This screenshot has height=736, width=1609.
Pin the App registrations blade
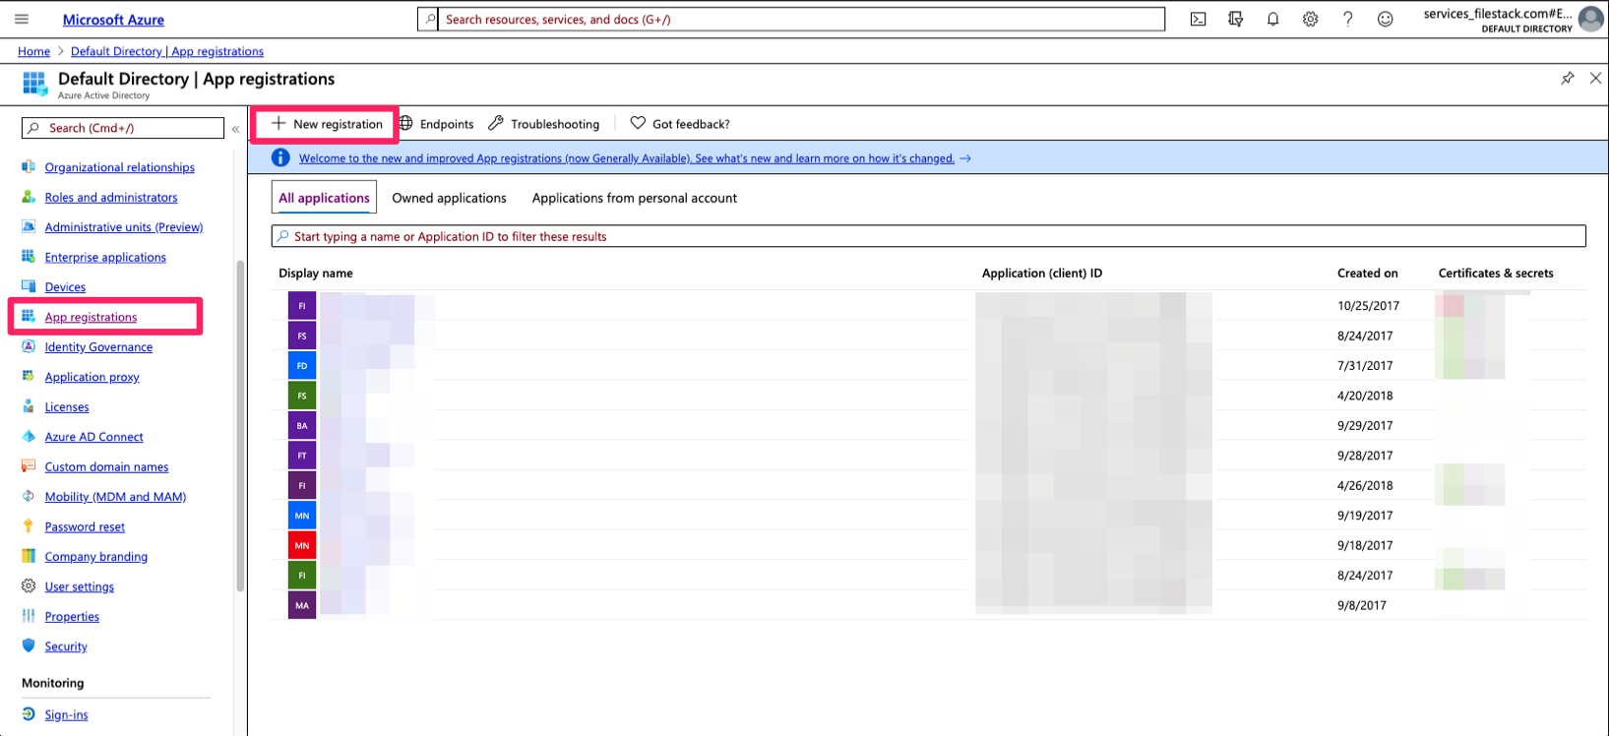click(x=1567, y=79)
